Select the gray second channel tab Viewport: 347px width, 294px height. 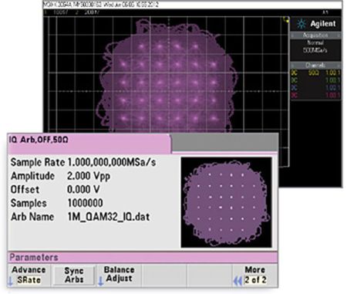pyautogui.click(x=224, y=142)
